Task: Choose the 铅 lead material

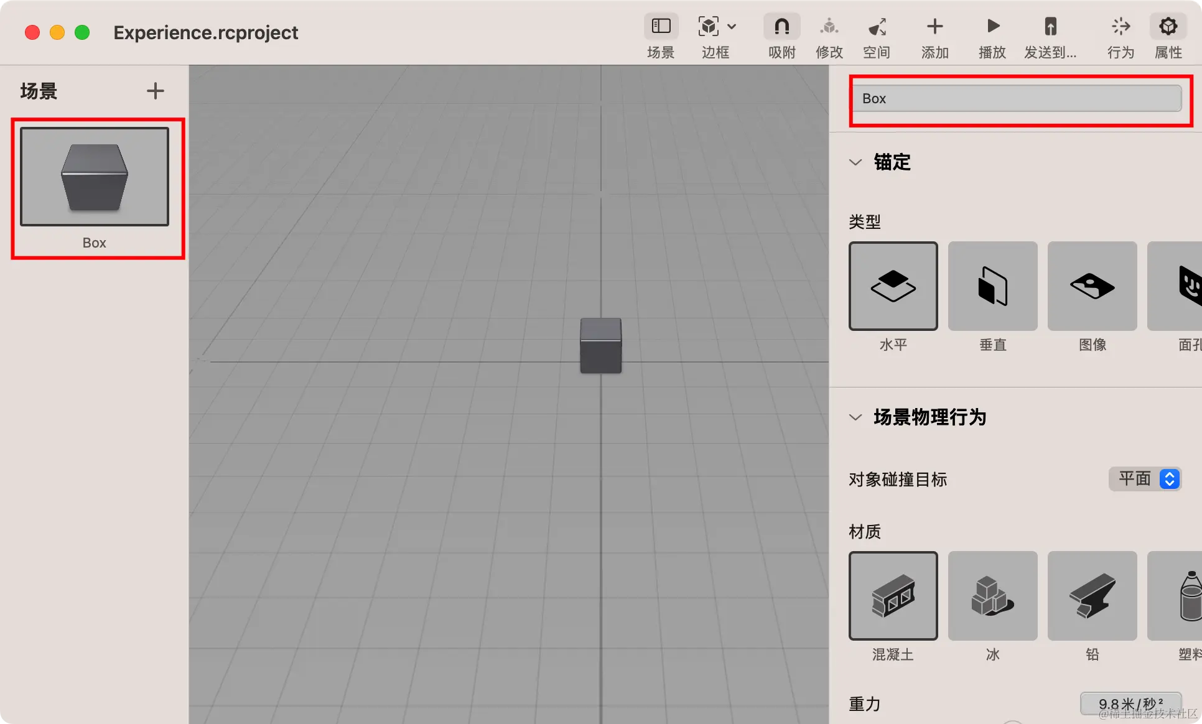Action: click(1092, 596)
